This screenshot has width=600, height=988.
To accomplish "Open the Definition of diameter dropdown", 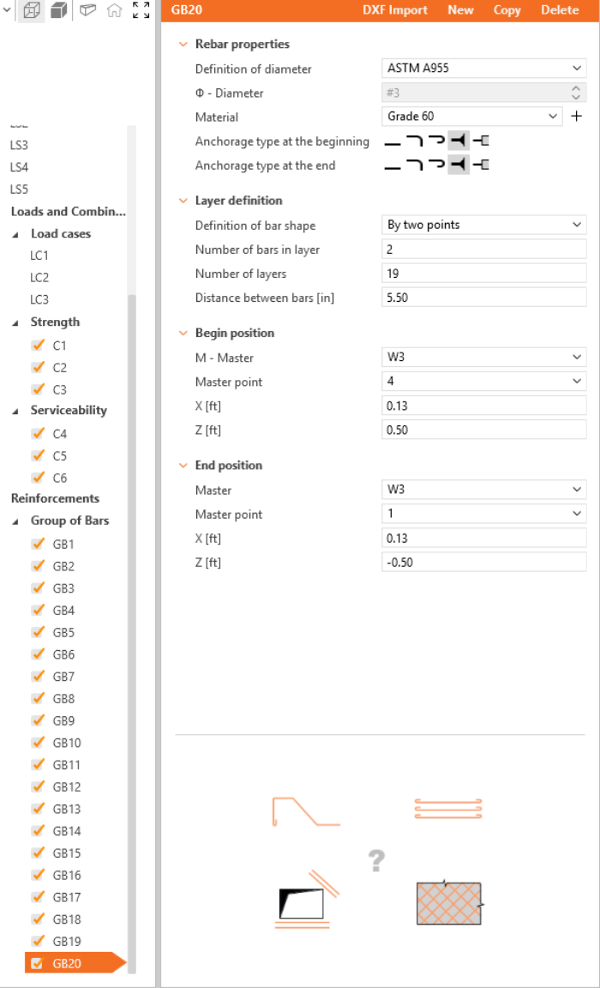I will (483, 69).
